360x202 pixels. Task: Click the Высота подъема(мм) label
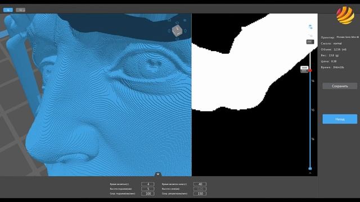[121, 189]
